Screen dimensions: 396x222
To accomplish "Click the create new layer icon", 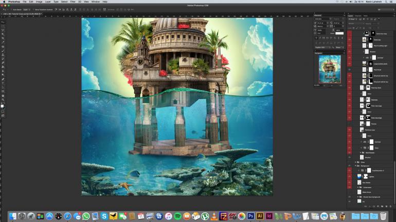I will point(386,207).
